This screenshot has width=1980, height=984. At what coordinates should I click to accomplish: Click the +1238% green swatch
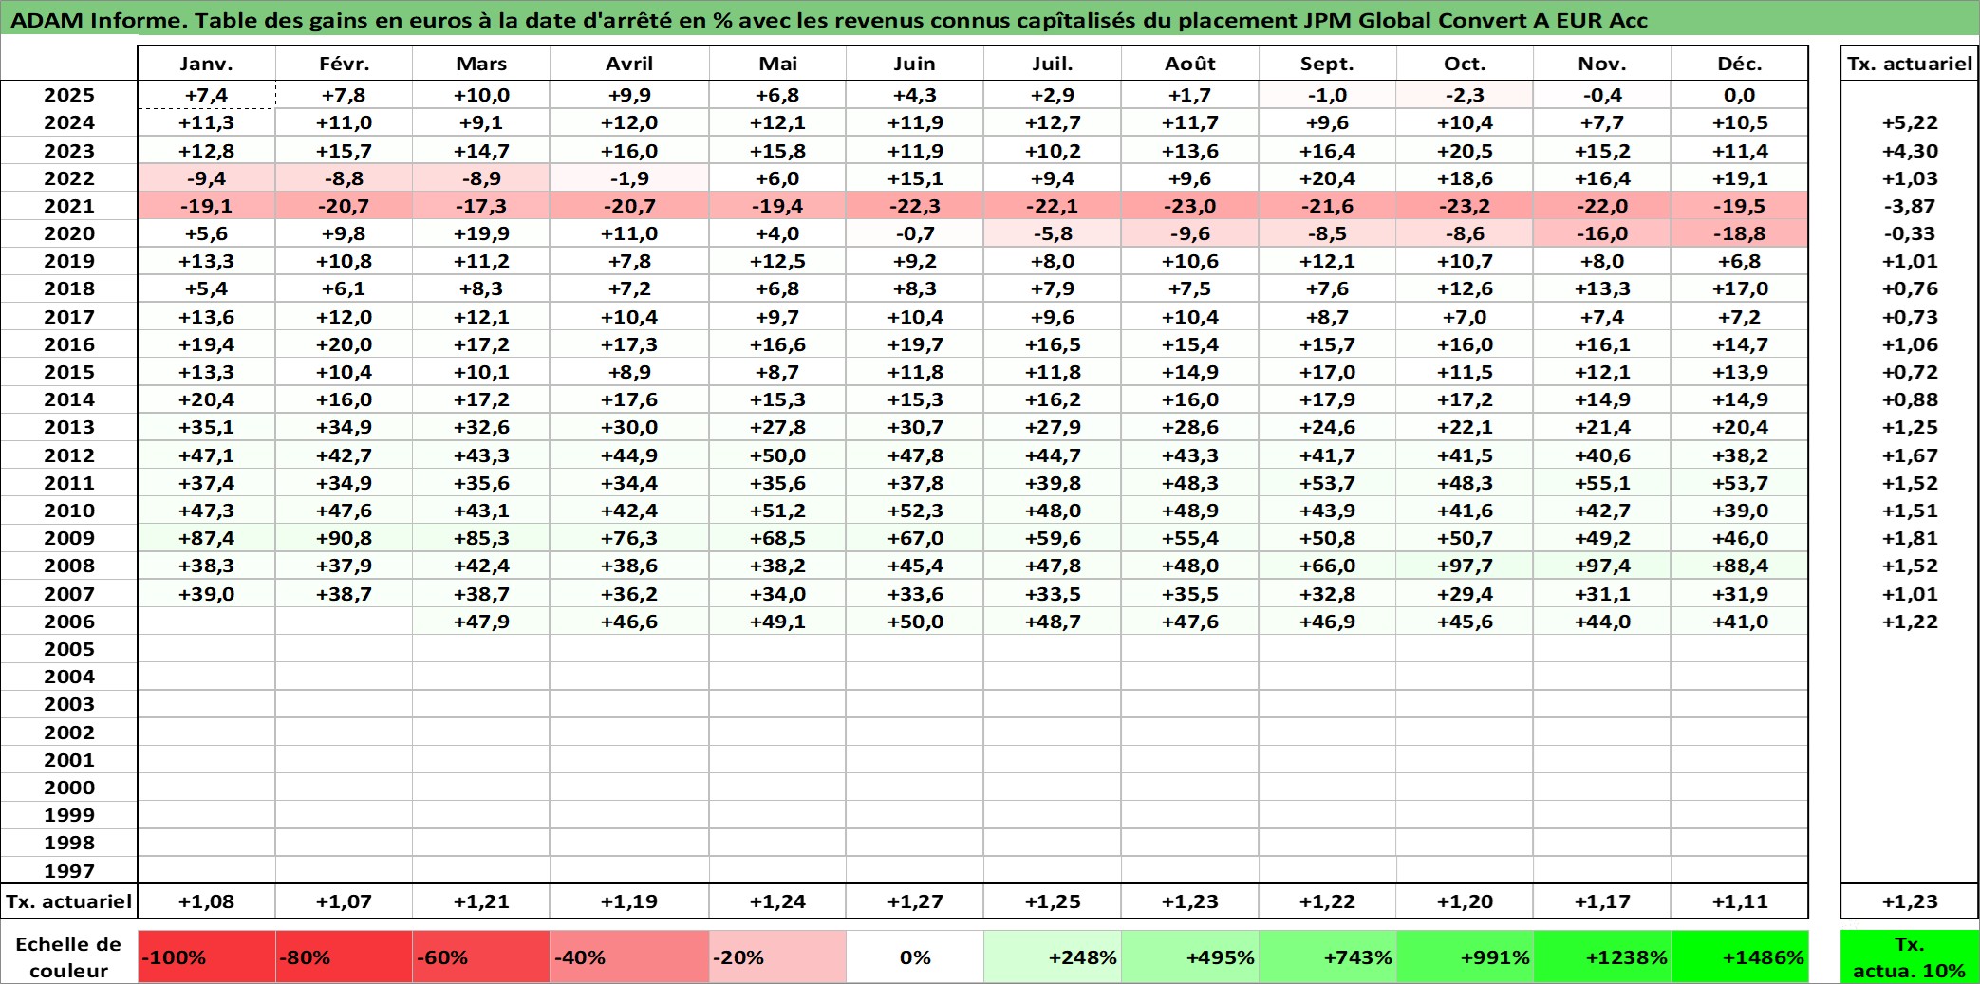1602,957
